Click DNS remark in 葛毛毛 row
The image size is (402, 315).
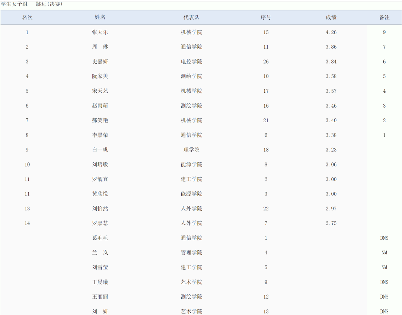(384, 238)
